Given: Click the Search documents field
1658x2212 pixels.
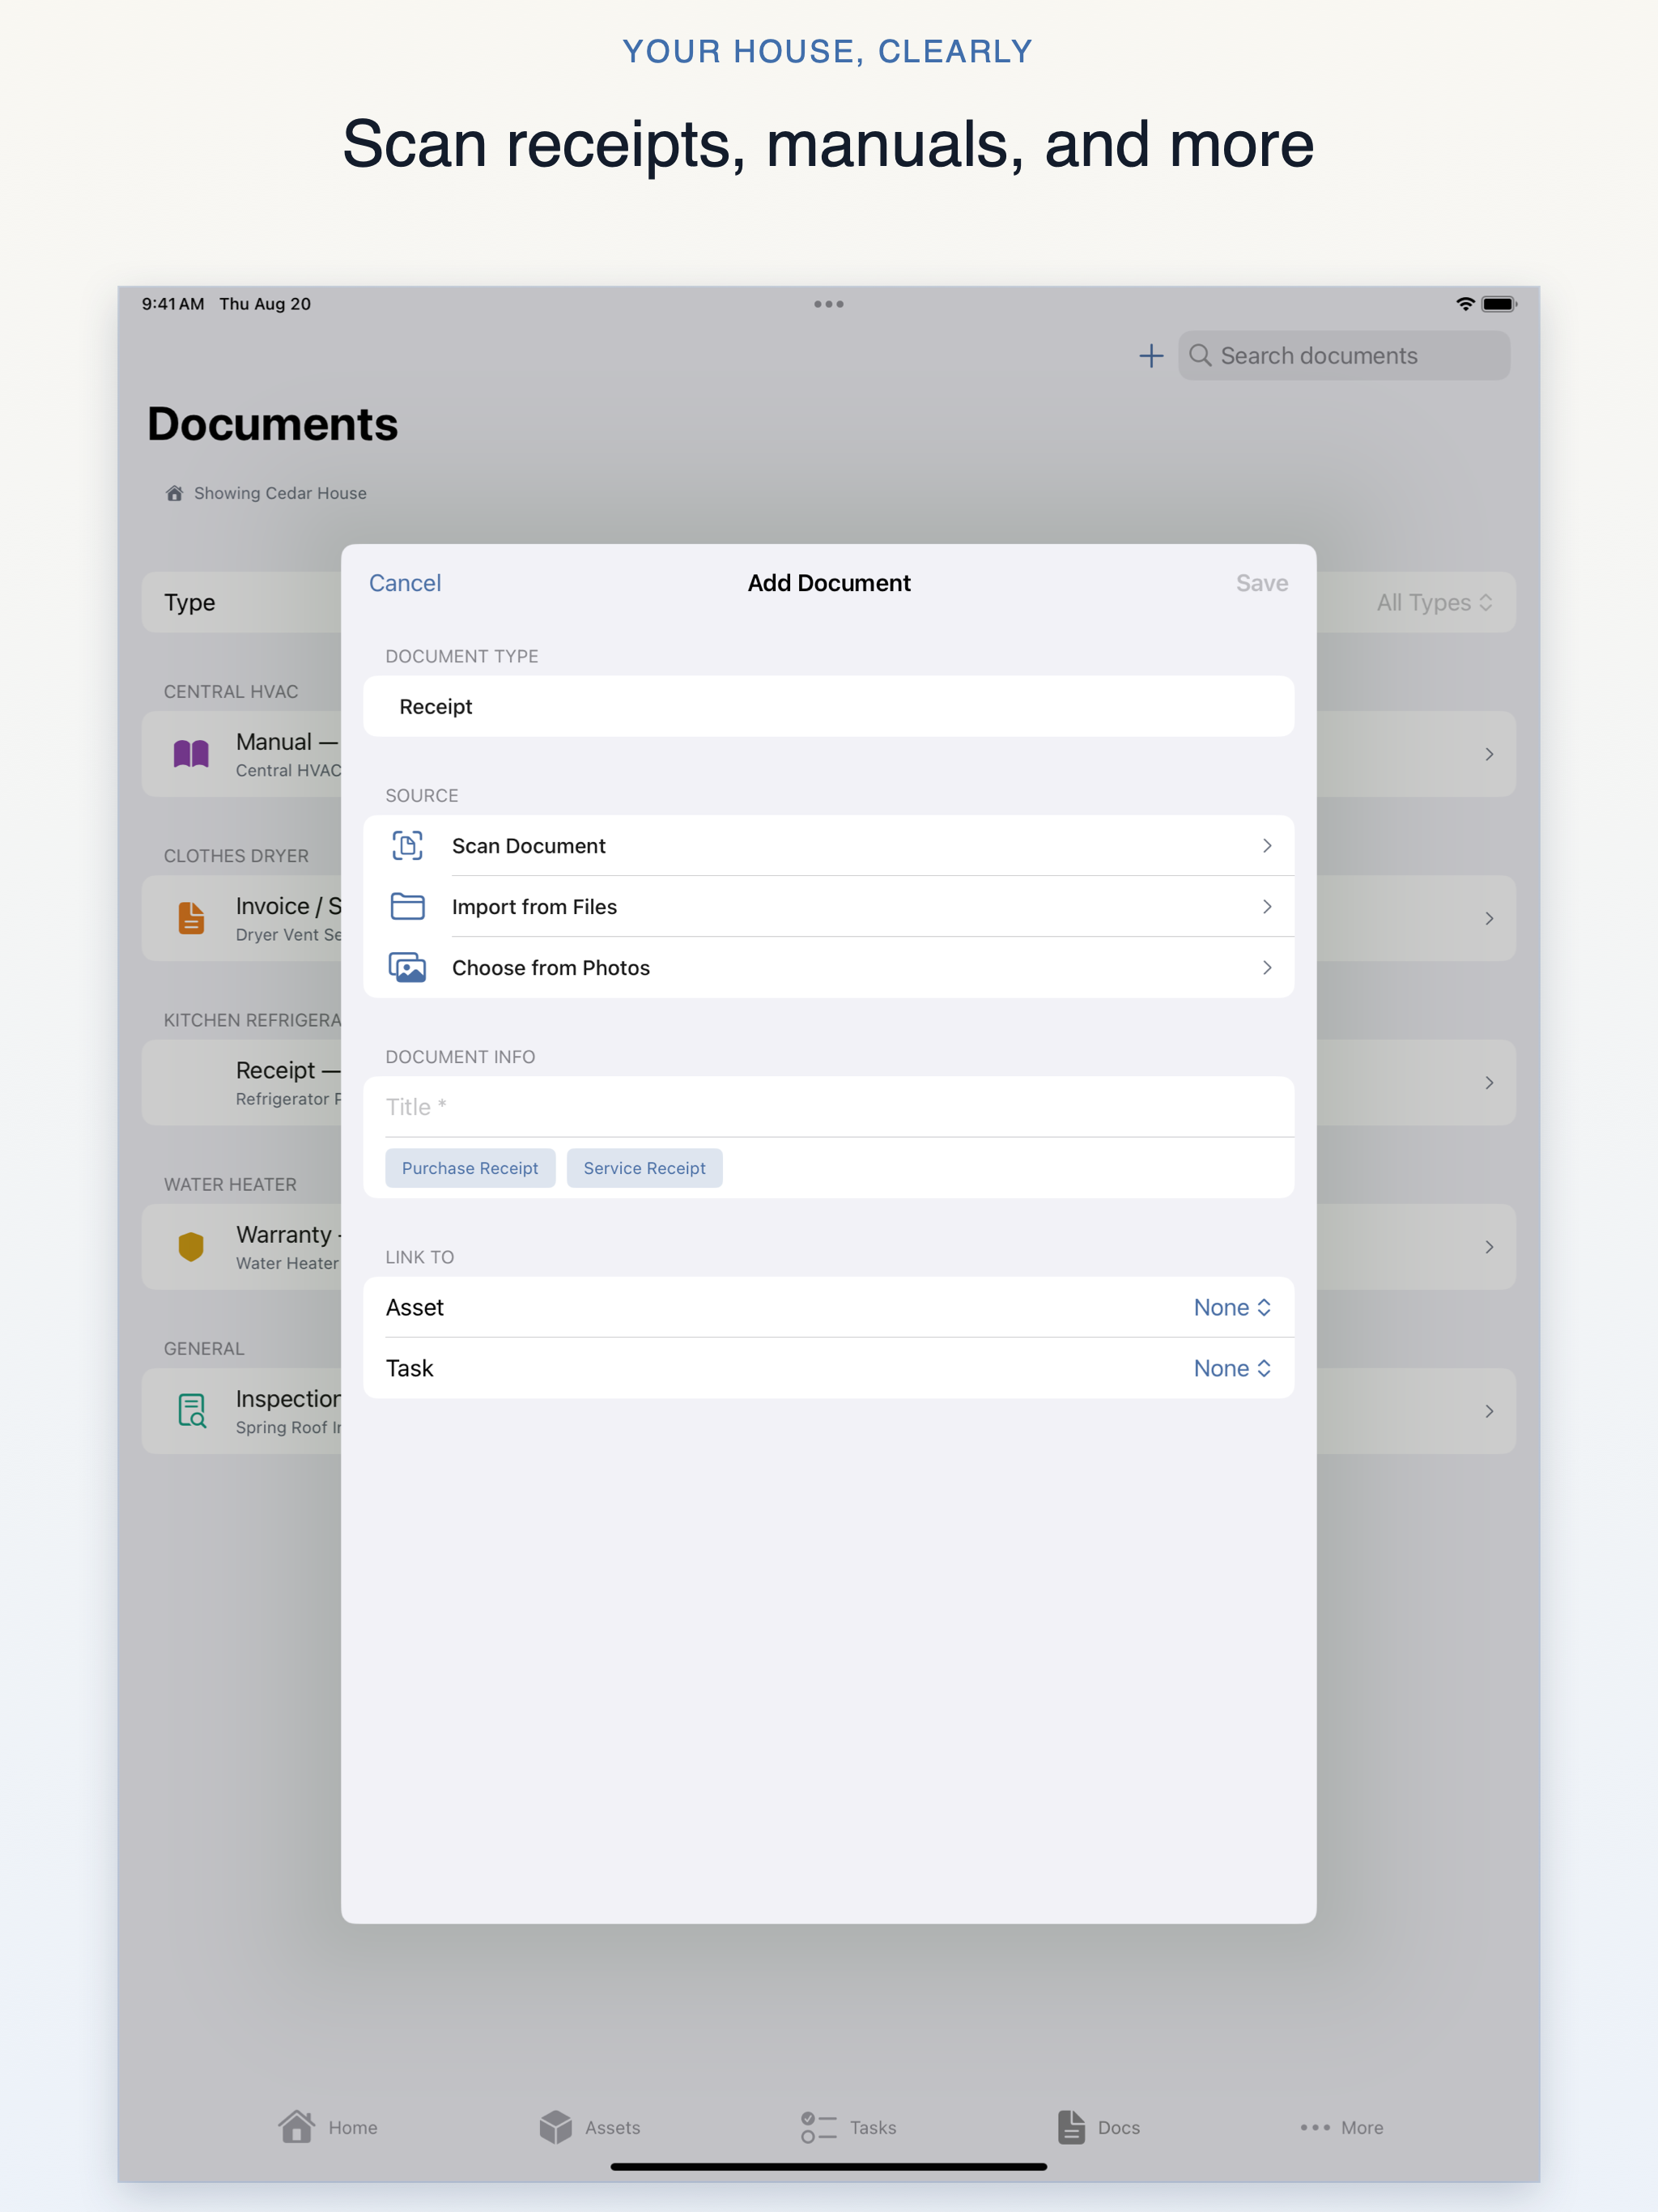Looking at the screenshot, I should 1344,356.
